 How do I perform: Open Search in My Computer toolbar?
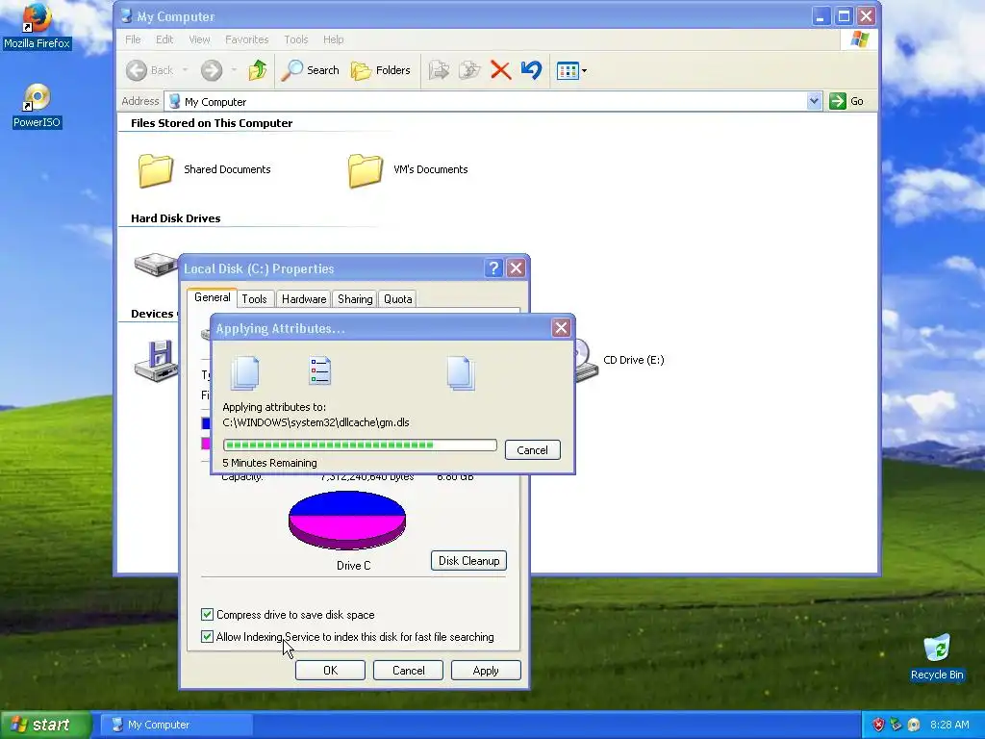(x=311, y=70)
